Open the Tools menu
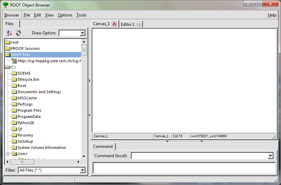This screenshot has width=281, height=185. (x=81, y=15)
